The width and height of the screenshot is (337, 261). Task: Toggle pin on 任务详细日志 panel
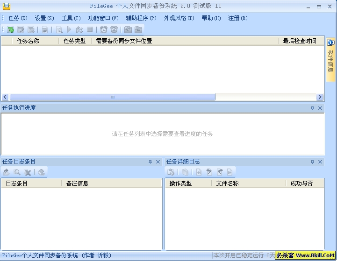(312, 162)
